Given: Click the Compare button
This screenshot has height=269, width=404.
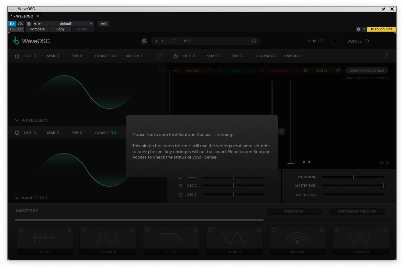Looking at the screenshot, I should (x=37, y=29).
